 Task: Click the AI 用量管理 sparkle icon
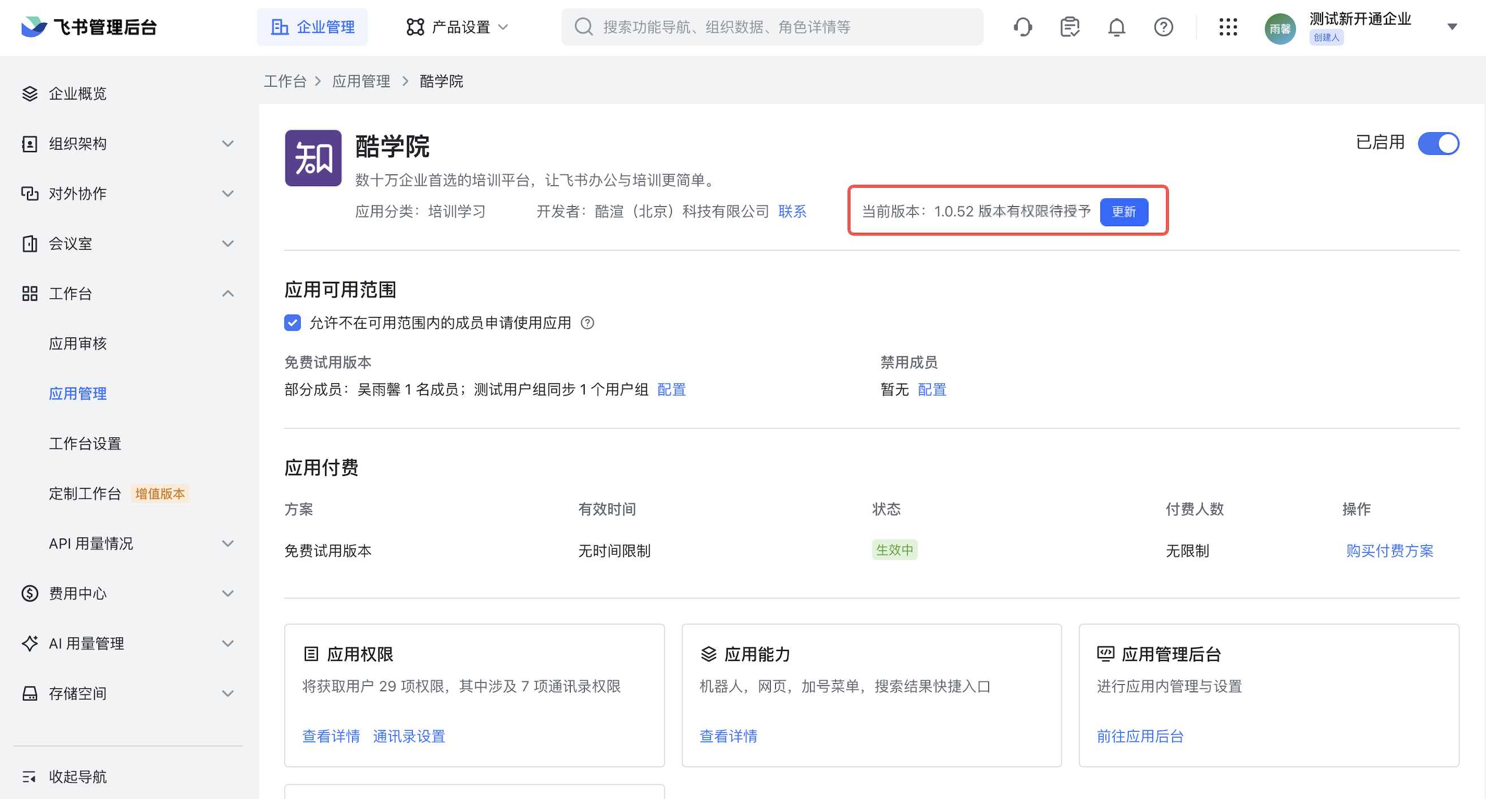click(29, 644)
